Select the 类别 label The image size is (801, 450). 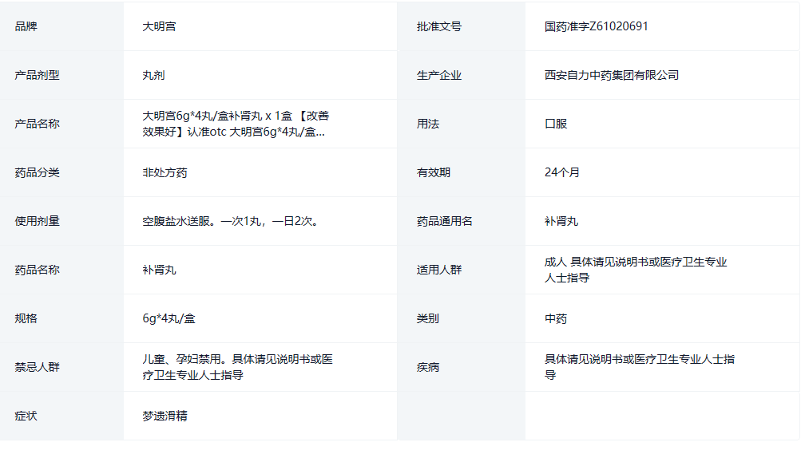click(427, 318)
